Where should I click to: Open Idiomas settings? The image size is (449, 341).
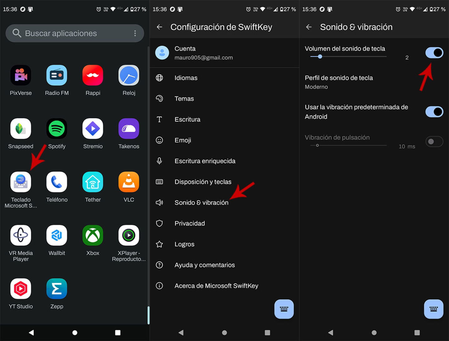click(x=224, y=78)
